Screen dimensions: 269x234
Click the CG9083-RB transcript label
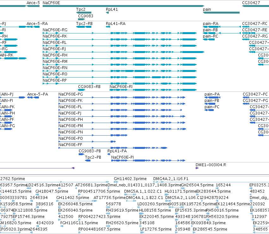[x=89, y=87]
